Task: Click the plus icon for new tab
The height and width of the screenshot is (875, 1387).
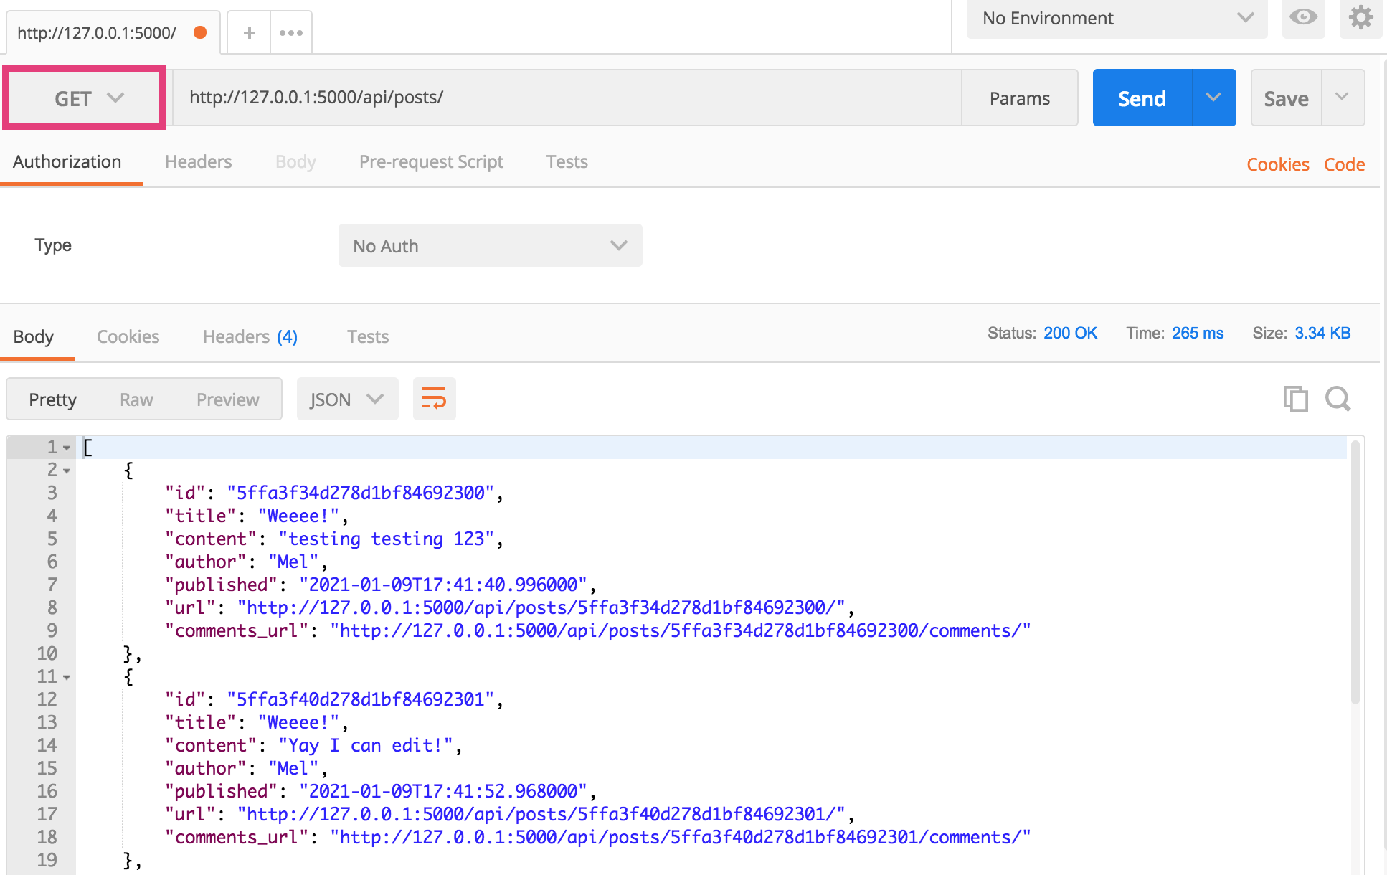Action: (x=249, y=32)
